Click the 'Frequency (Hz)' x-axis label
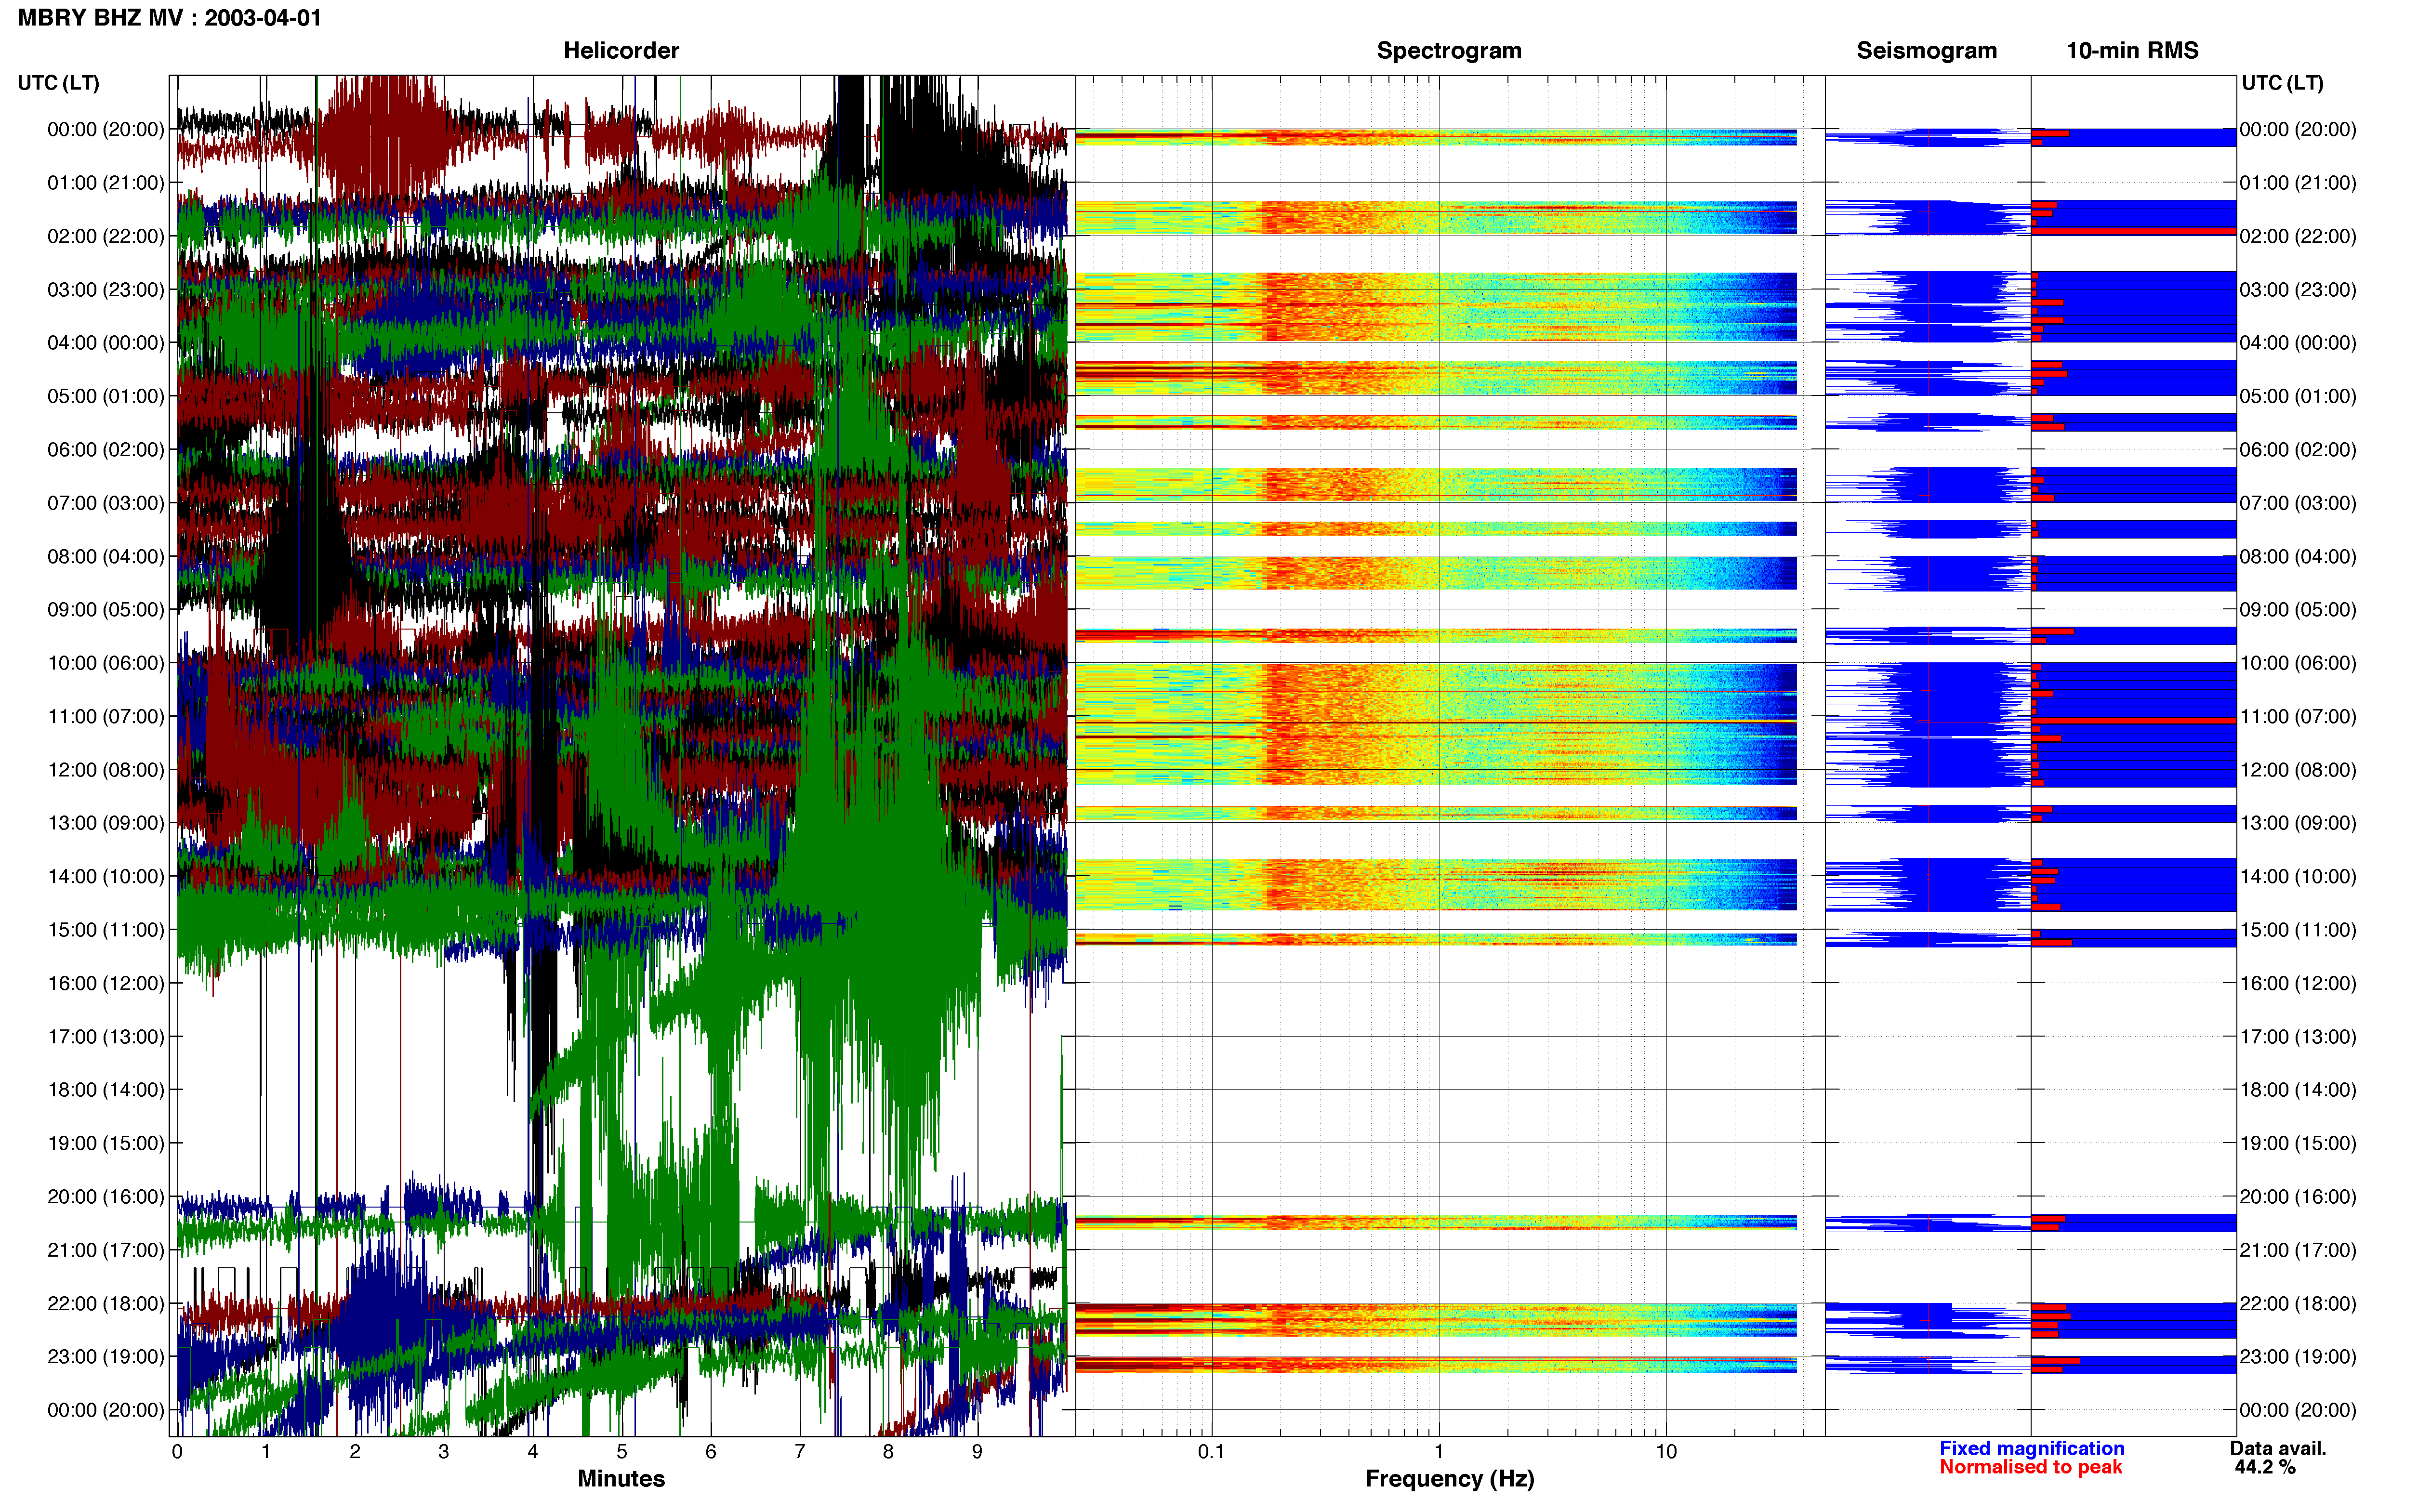Image resolution: width=2418 pixels, height=1512 pixels. 1449,1479
